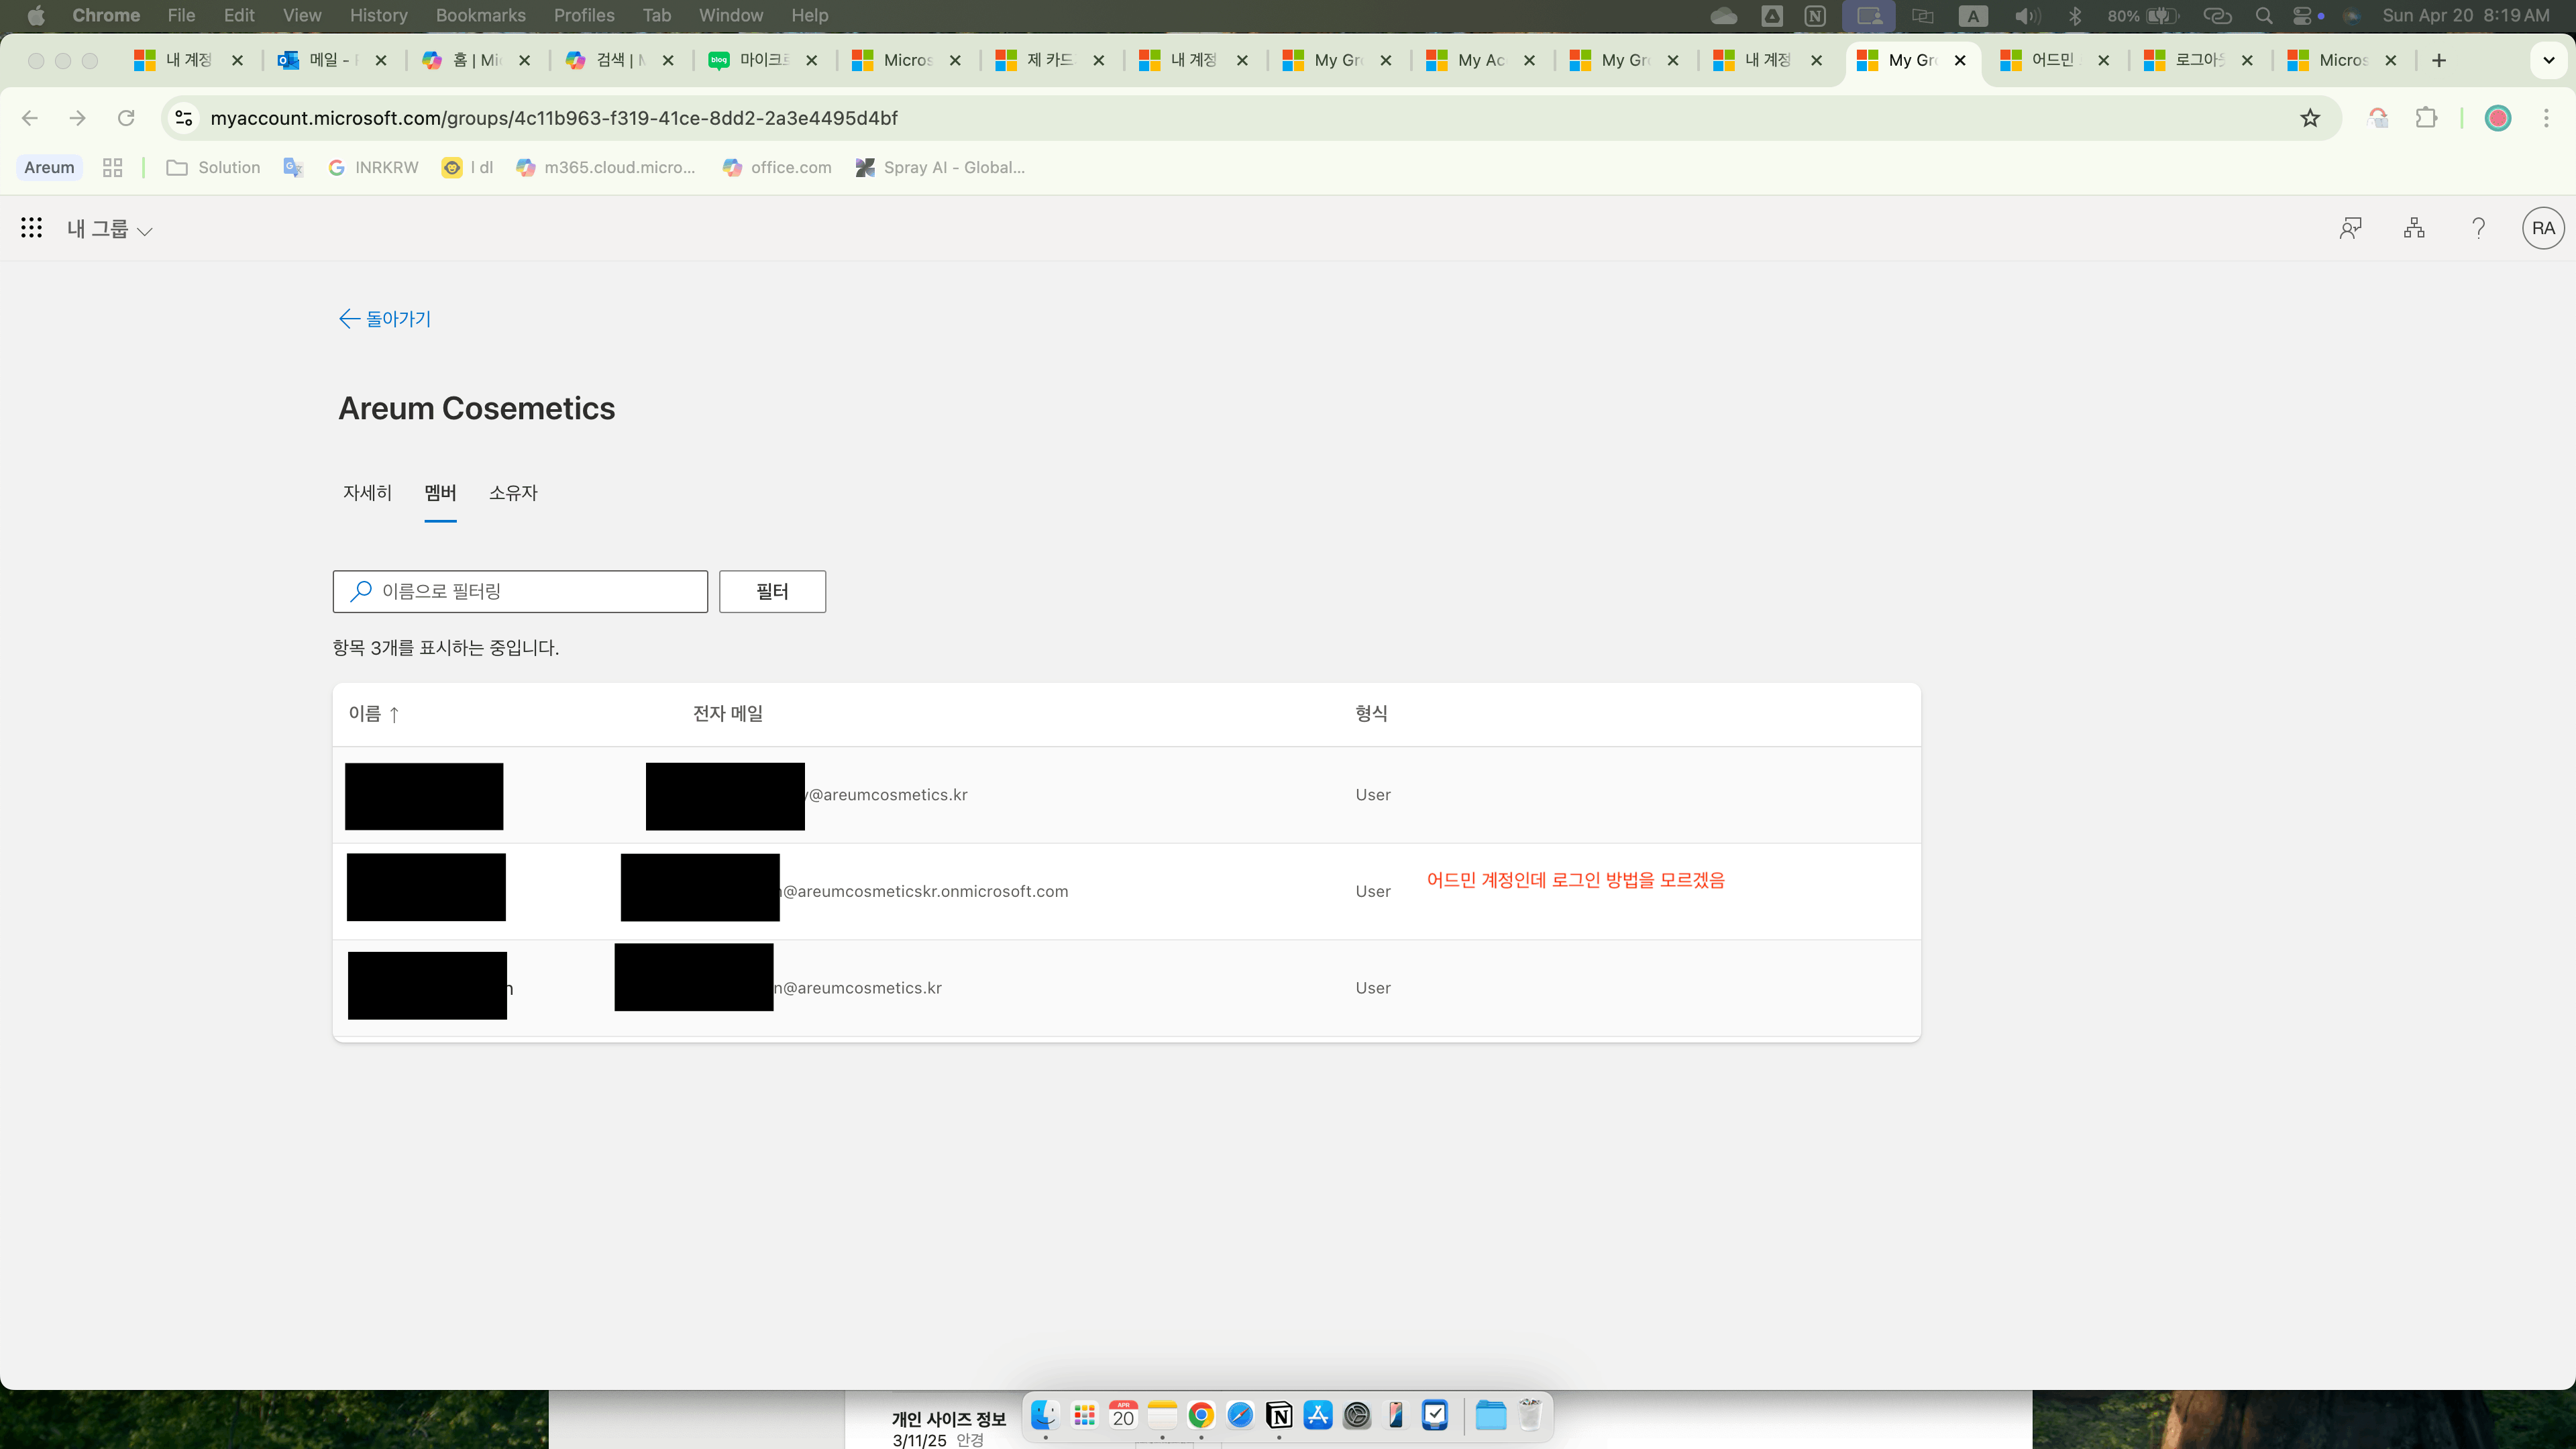Open Control Center in menu bar
The image size is (2576, 1449).
click(x=2302, y=15)
